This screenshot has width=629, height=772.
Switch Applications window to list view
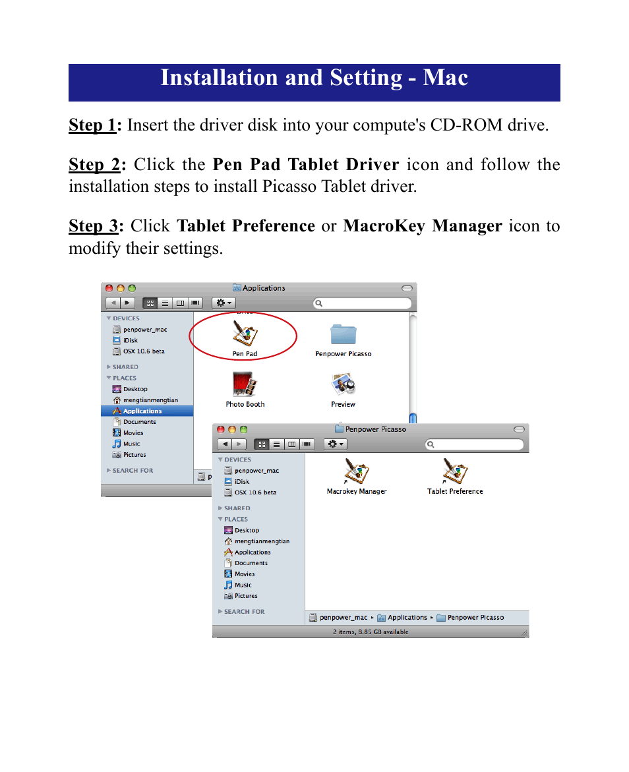pyautogui.click(x=165, y=303)
